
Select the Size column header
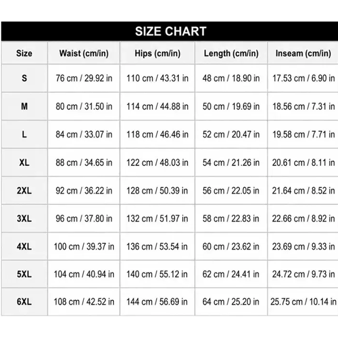[x=25, y=53]
